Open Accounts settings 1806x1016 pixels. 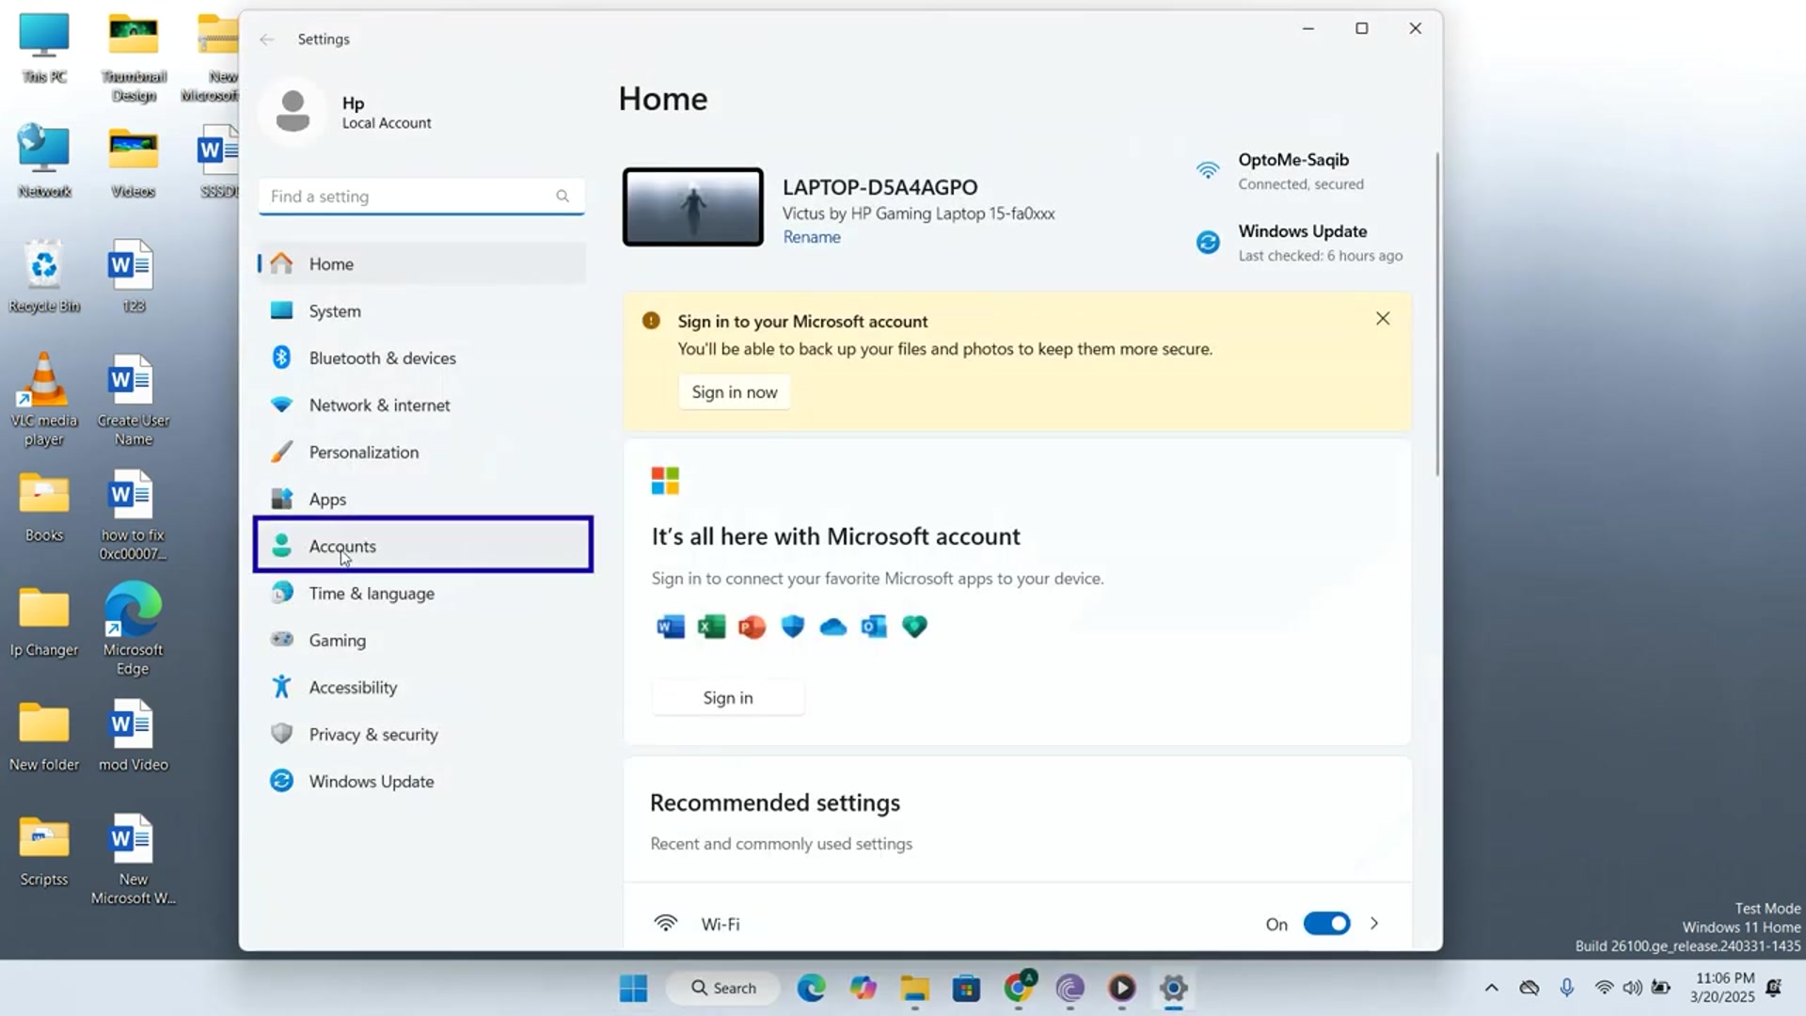coord(422,546)
